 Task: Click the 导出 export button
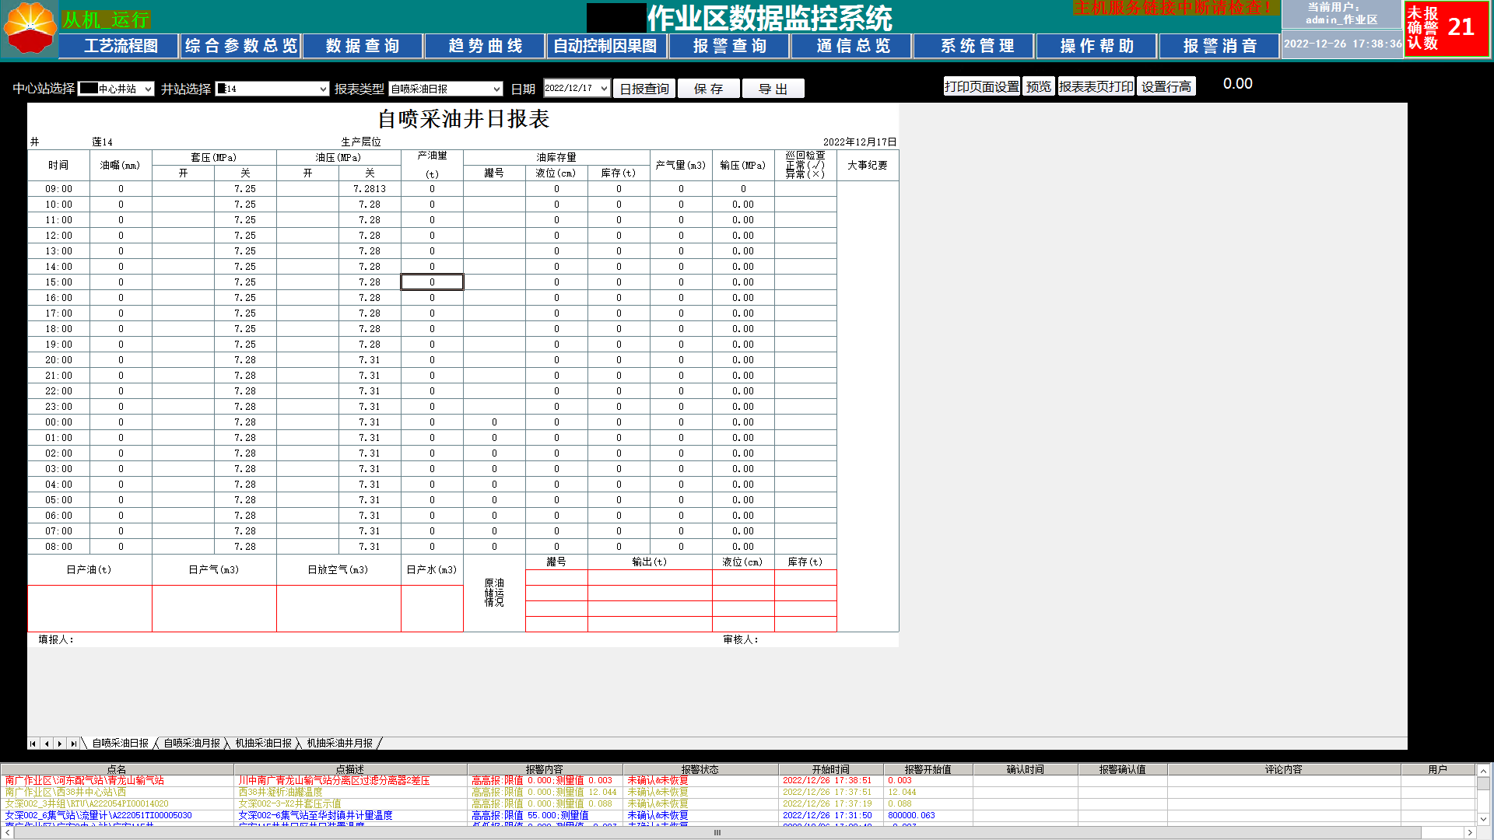[773, 89]
